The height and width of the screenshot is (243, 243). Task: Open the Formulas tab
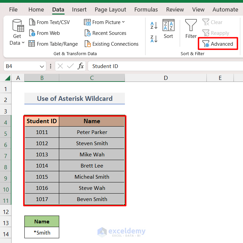click(x=146, y=9)
